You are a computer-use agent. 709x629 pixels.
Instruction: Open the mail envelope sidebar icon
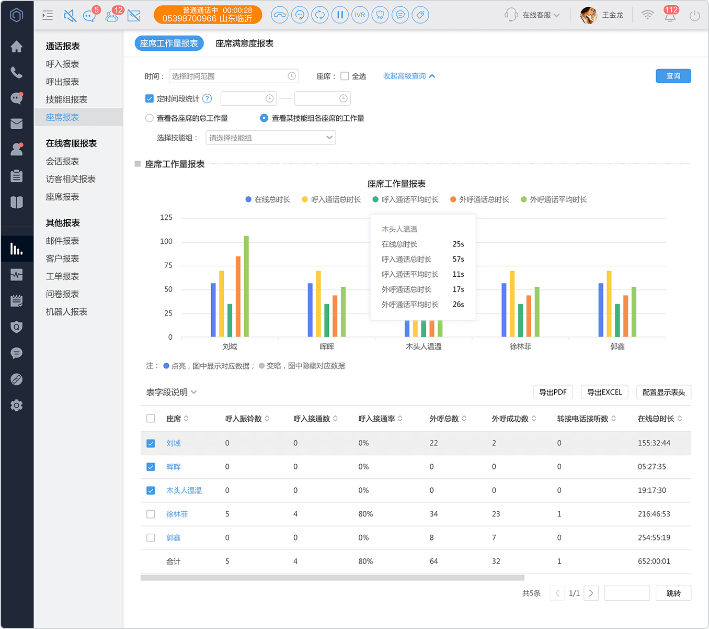(x=17, y=123)
